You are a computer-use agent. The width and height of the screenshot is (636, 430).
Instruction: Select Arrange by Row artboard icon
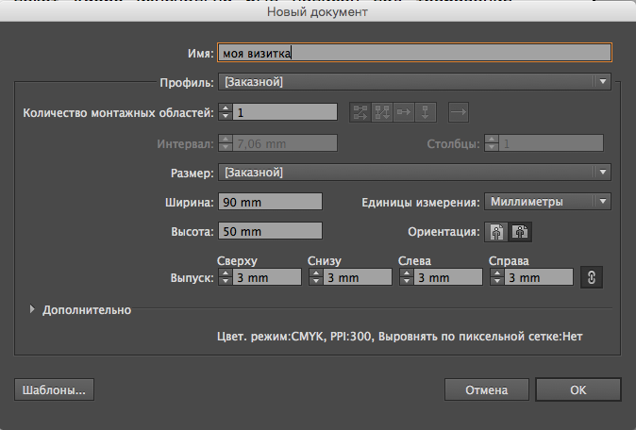click(x=404, y=112)
